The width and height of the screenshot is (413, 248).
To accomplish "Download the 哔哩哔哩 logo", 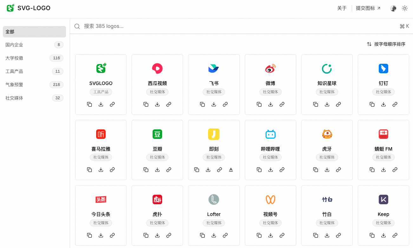I will (x=271, y=170).
